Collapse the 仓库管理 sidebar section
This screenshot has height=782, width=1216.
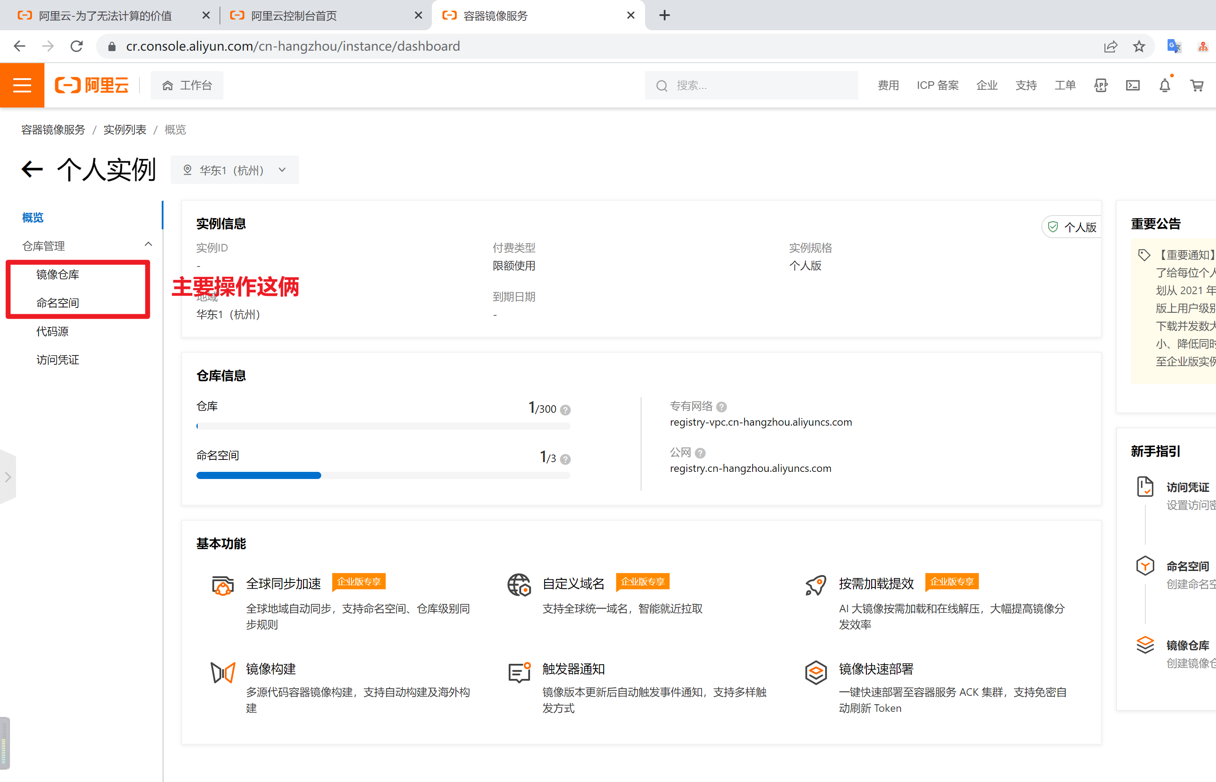click(148, 245)
